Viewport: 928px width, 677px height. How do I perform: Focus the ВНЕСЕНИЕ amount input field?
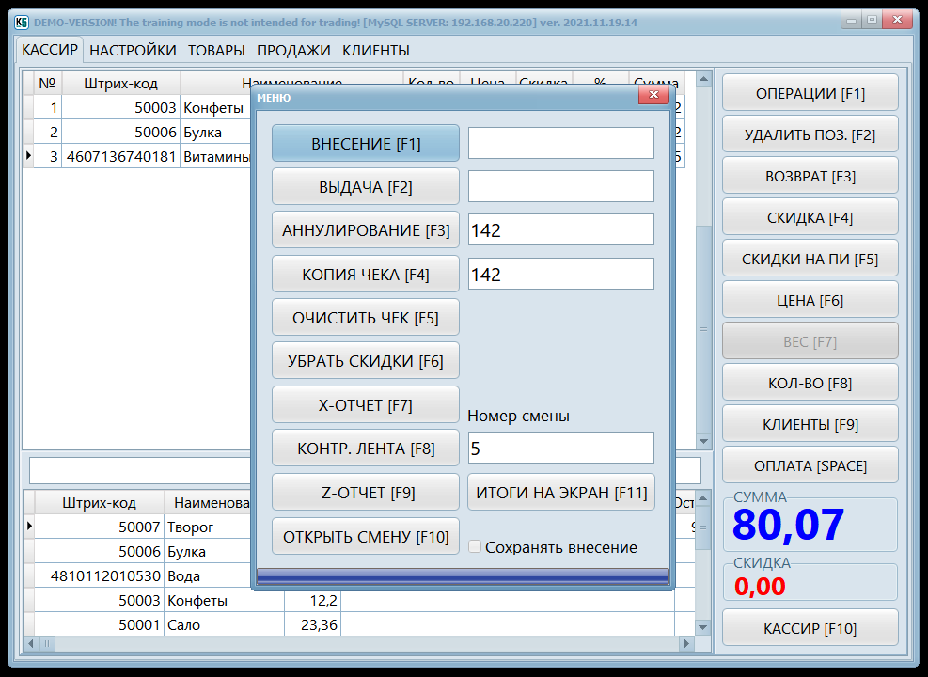561,143
